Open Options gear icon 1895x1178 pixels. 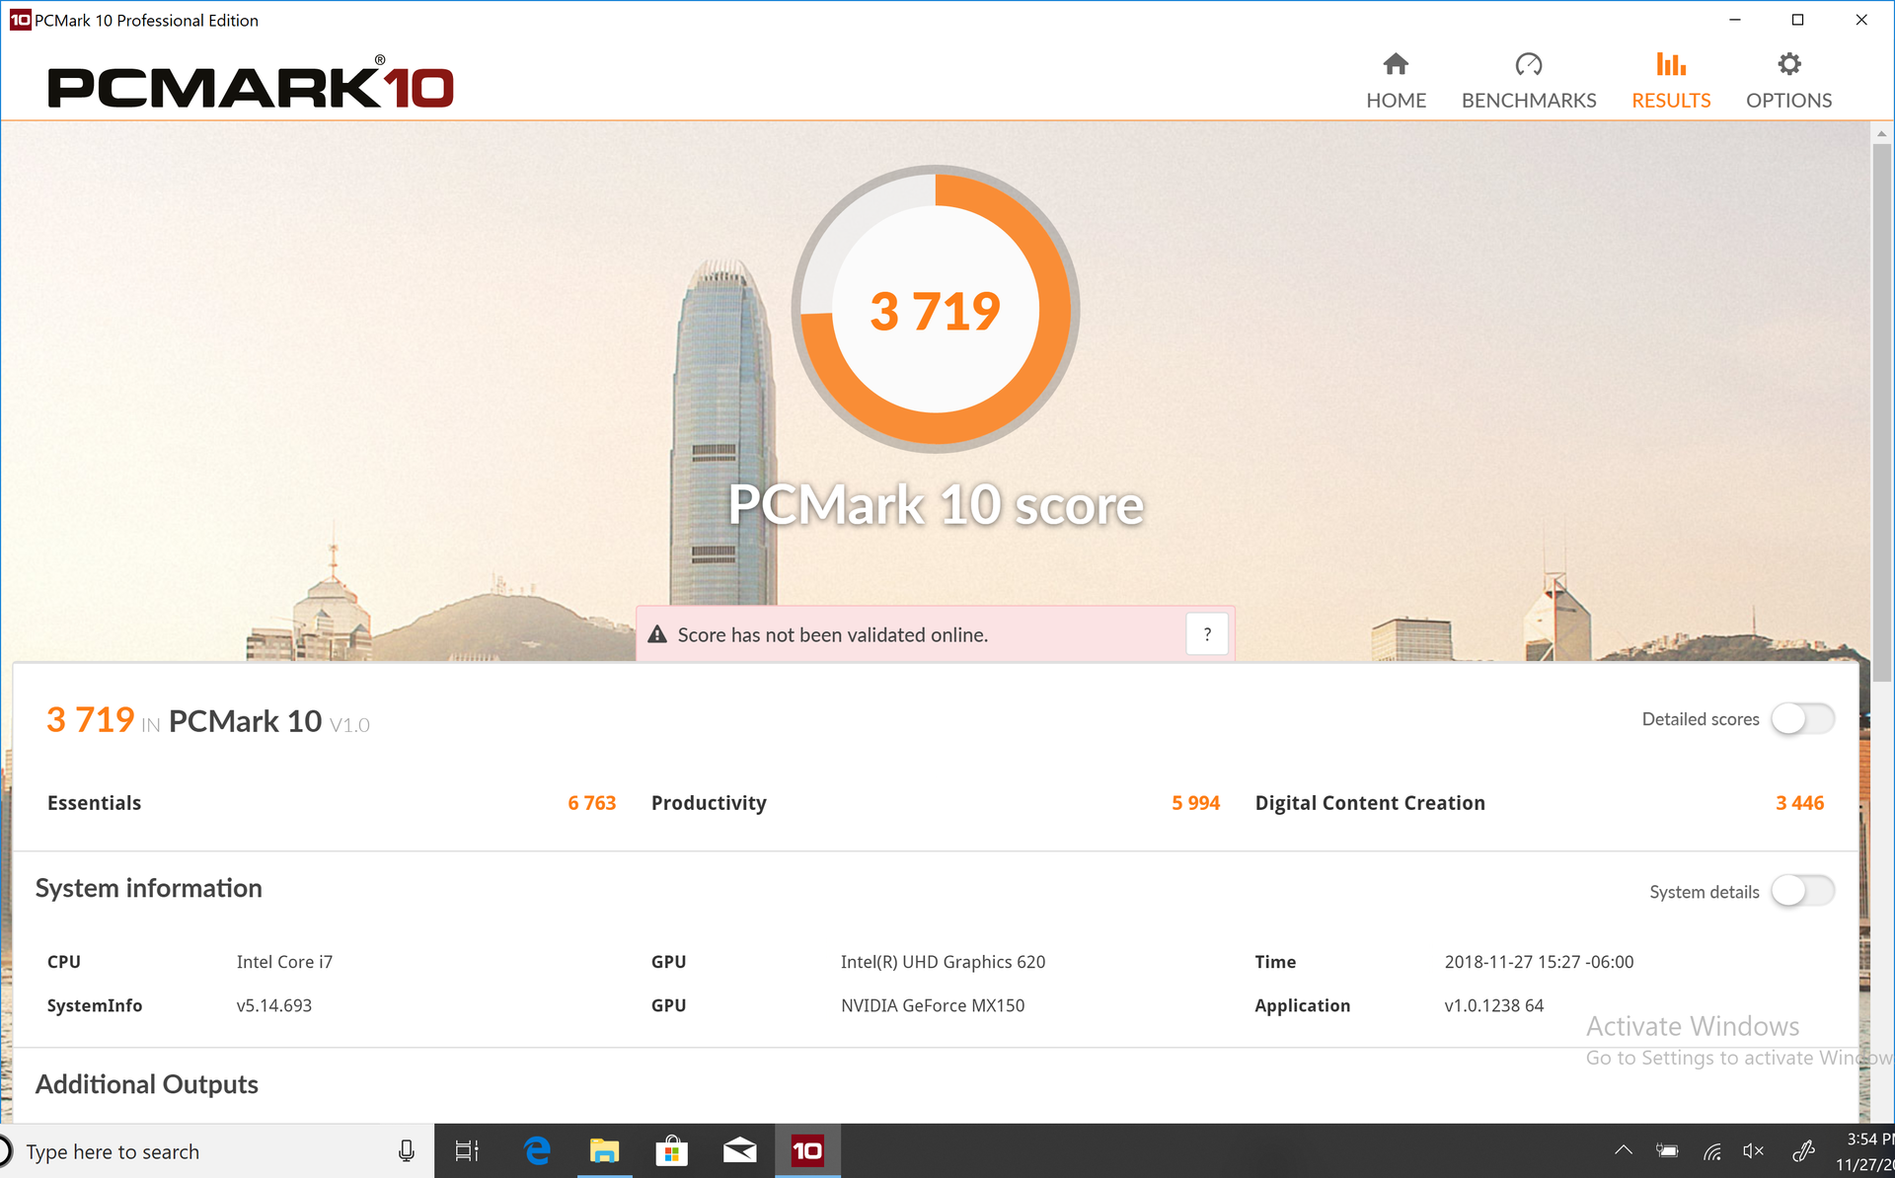pos(1788,65)
